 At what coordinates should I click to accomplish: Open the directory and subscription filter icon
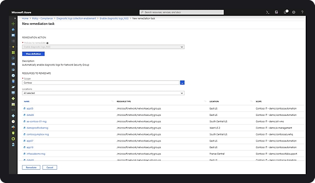277,12
